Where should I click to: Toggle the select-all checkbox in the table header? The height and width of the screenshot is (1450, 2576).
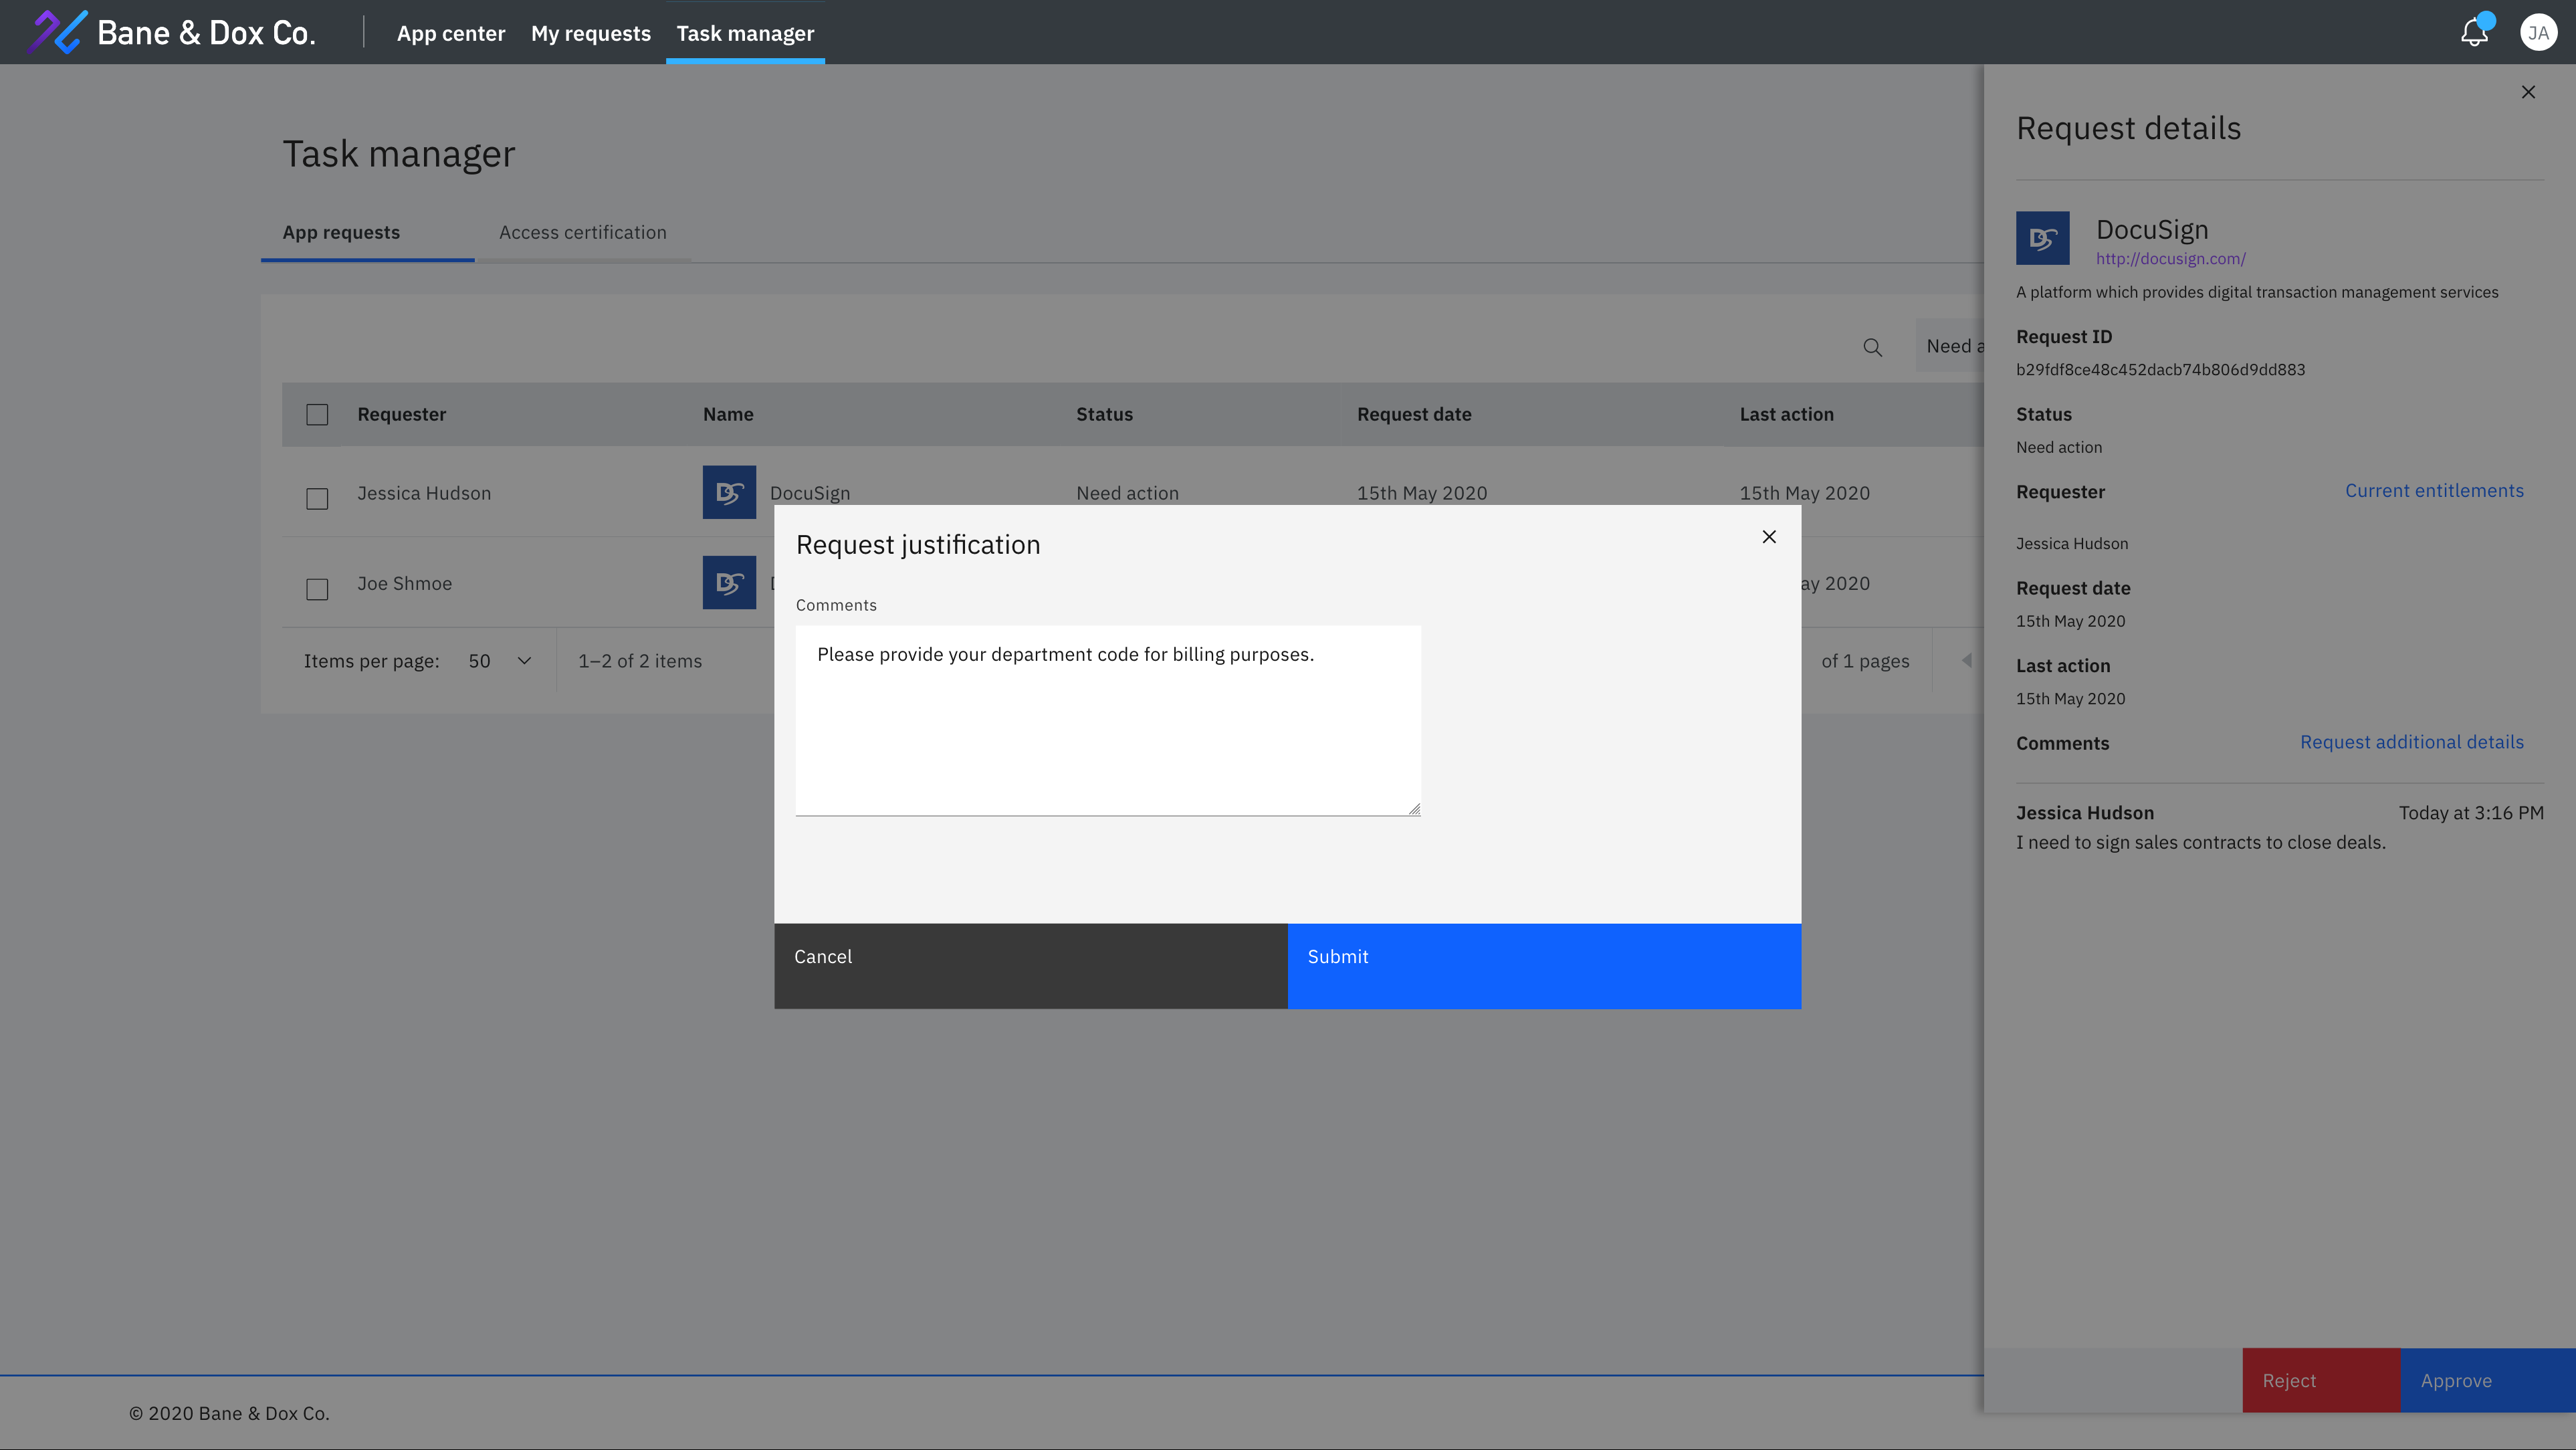coord(317,414)
